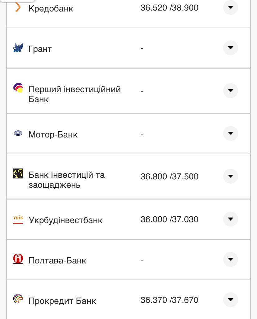
Task: Expand Банк інвестицій та заощаджень rates
Action: 230,176
